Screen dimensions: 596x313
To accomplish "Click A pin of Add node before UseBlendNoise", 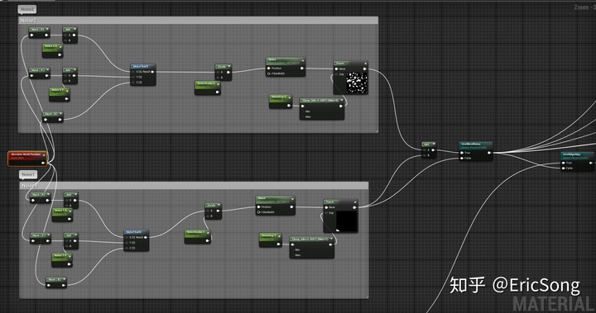I will [x=425, y=149].
